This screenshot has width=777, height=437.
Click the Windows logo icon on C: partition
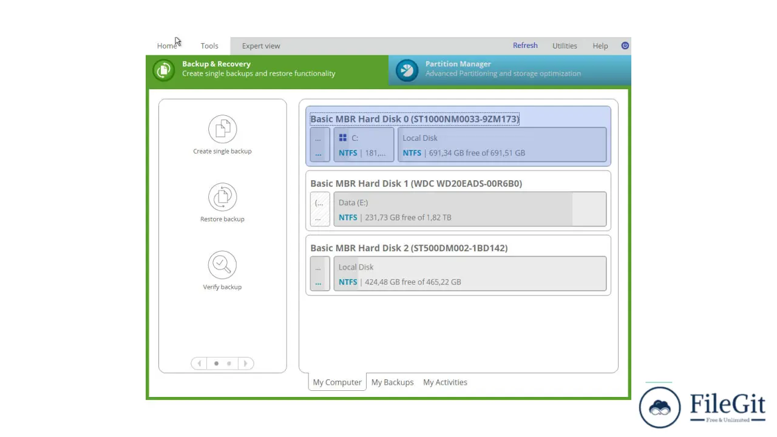[x=343, y=138]
